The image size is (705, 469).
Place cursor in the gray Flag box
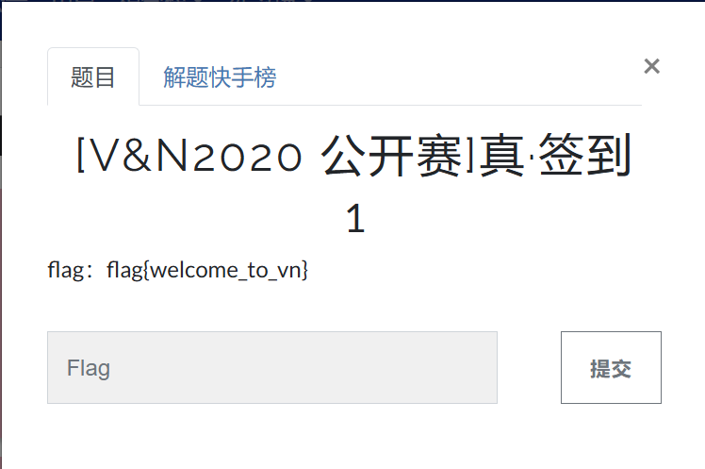click(x=272, y=367)
